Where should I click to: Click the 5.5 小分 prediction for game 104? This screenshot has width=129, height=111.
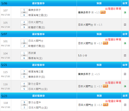[x=82, y=55]
